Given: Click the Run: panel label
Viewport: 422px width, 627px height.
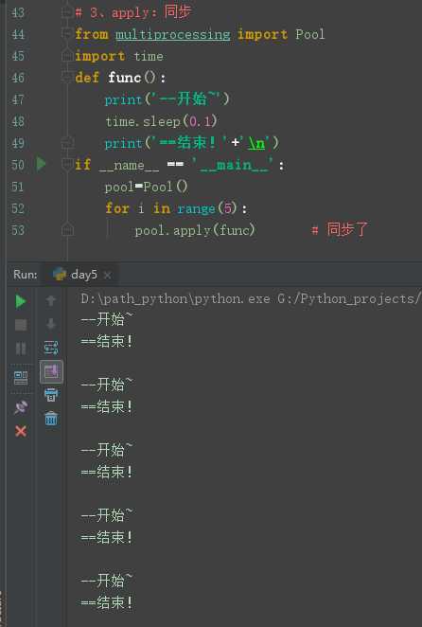Looking at the screenshot, I should 25,275.
